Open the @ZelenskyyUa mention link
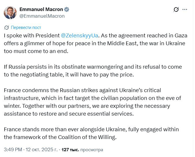 pyautogui.click(x=80, y=36)
